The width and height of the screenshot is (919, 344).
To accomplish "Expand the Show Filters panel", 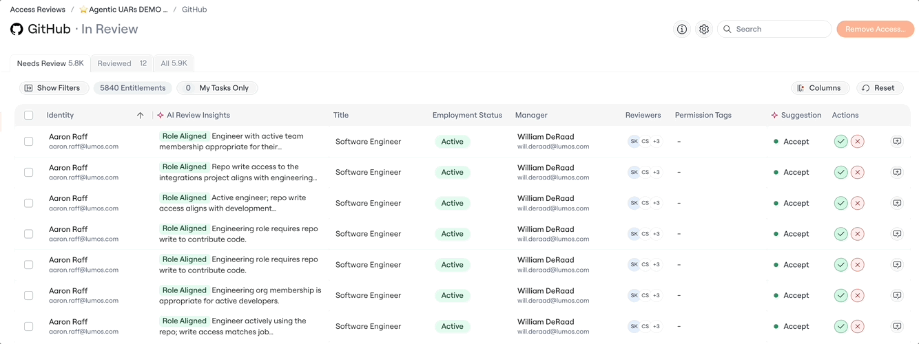I will pyautogui.click(x=54, y=88).
